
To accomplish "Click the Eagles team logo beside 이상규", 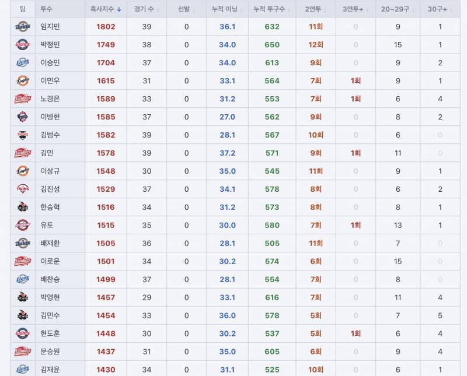I will pos(23,171).
